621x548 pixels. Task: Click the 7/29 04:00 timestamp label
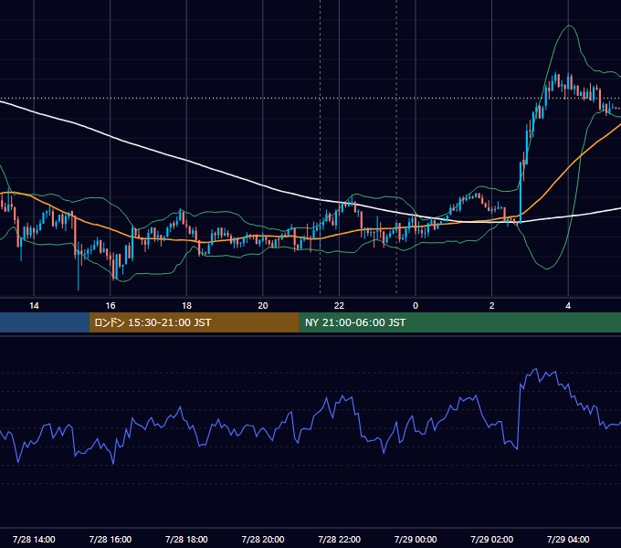click(x=568, y=539)
